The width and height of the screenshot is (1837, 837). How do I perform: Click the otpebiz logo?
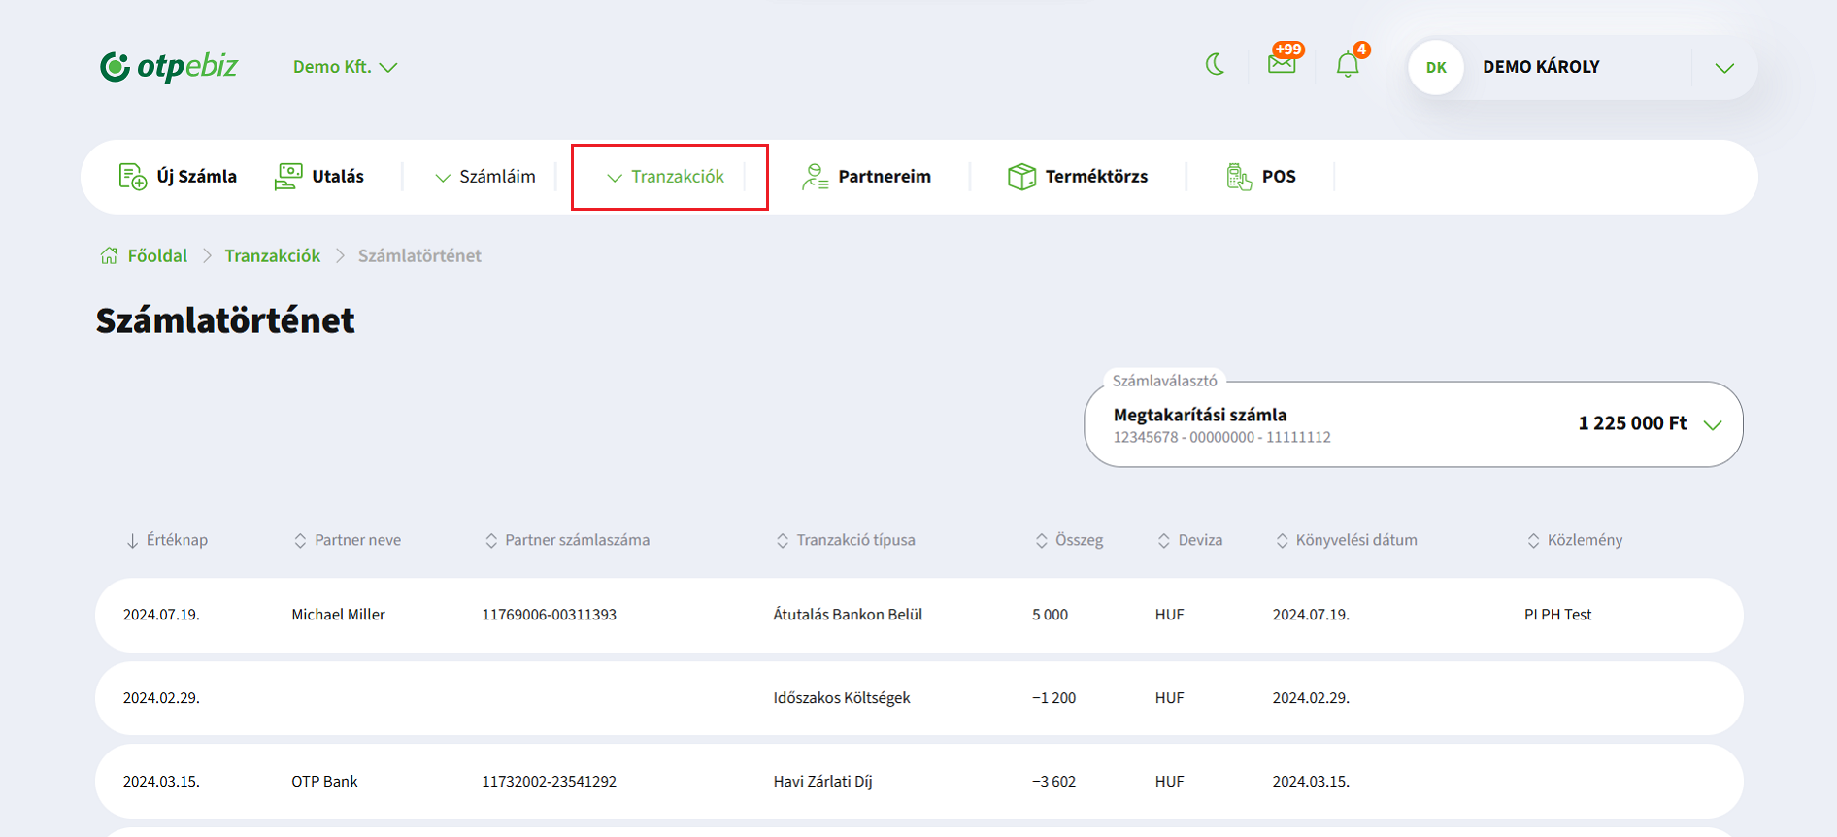[169, 66]
